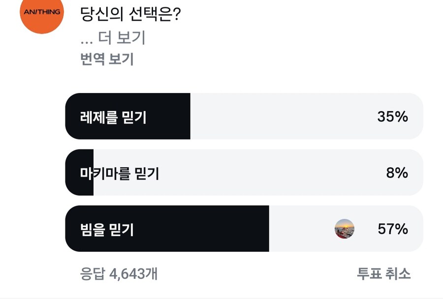Viewport: 443px width, 301px height.
Task: Click the 57% result label
Action: 392,229
